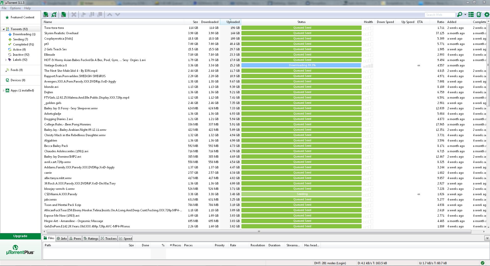Select the Files tab
Screen dimensions: 490x266
[49, 238]
